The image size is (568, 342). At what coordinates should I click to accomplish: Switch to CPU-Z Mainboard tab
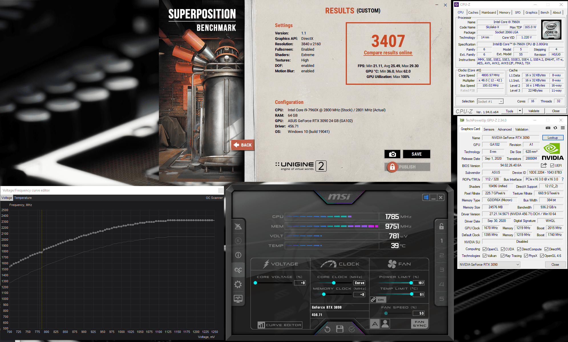click(488, 13)
